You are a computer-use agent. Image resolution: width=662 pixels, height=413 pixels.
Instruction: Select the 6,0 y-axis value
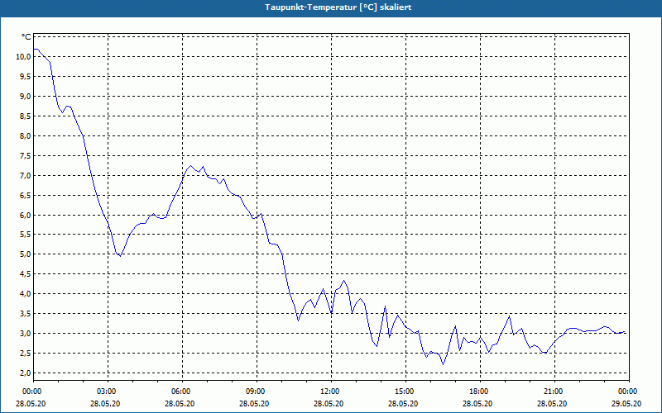coord(25,216)
